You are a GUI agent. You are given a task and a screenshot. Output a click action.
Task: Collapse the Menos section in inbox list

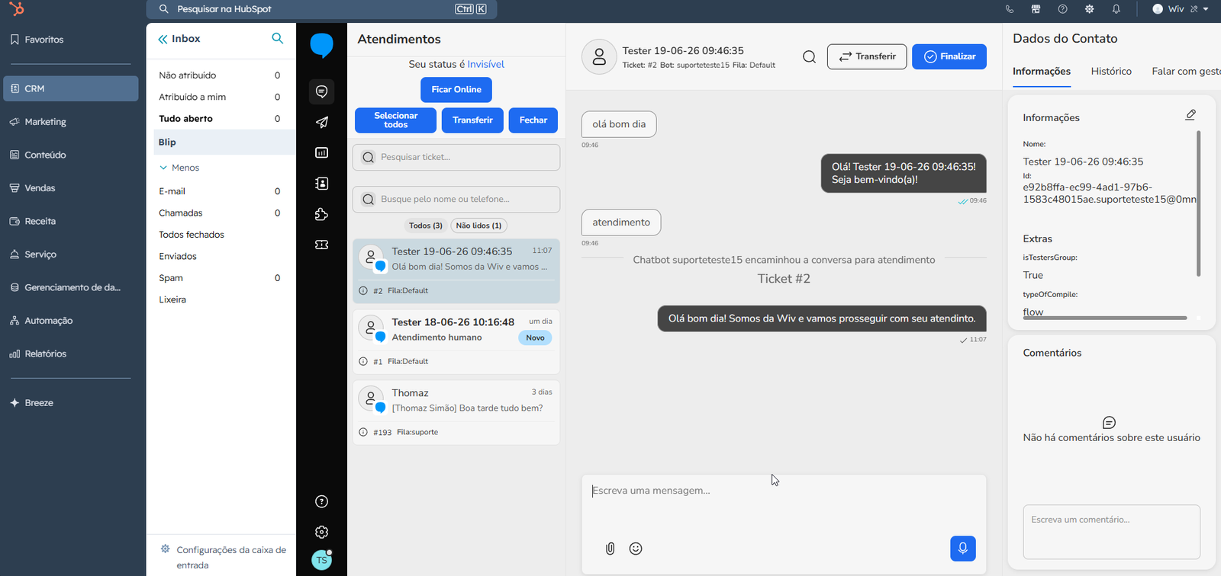point(179,168)
